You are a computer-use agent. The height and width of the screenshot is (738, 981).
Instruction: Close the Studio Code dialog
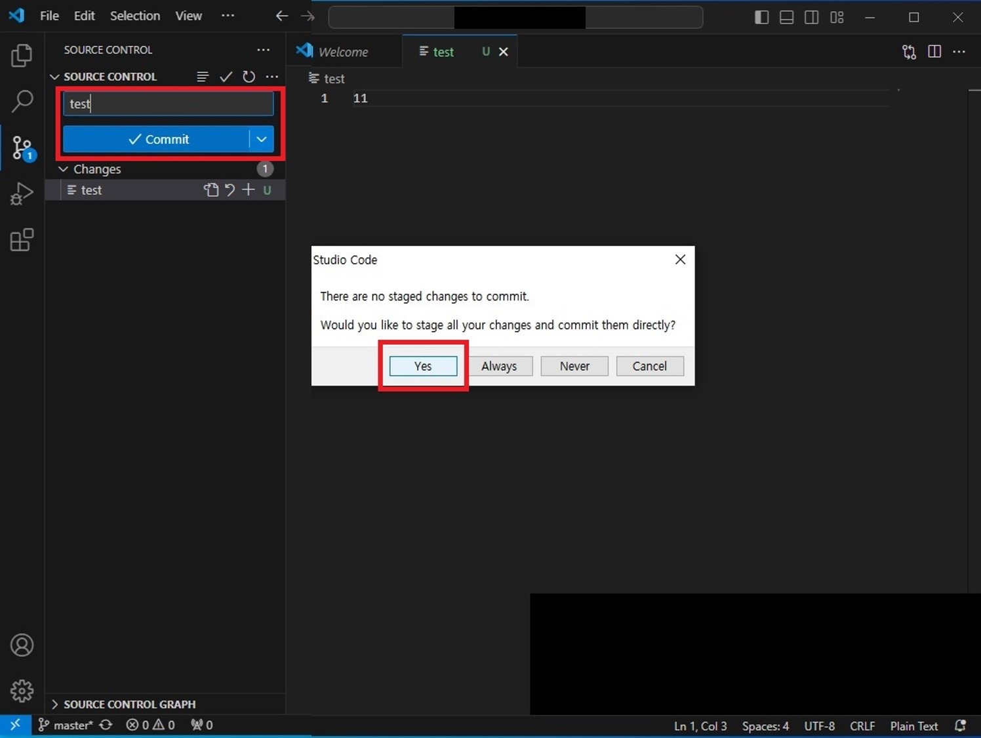681,260
